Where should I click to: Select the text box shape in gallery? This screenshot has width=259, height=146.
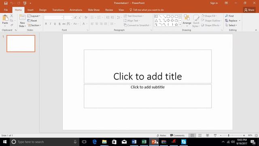156,17
